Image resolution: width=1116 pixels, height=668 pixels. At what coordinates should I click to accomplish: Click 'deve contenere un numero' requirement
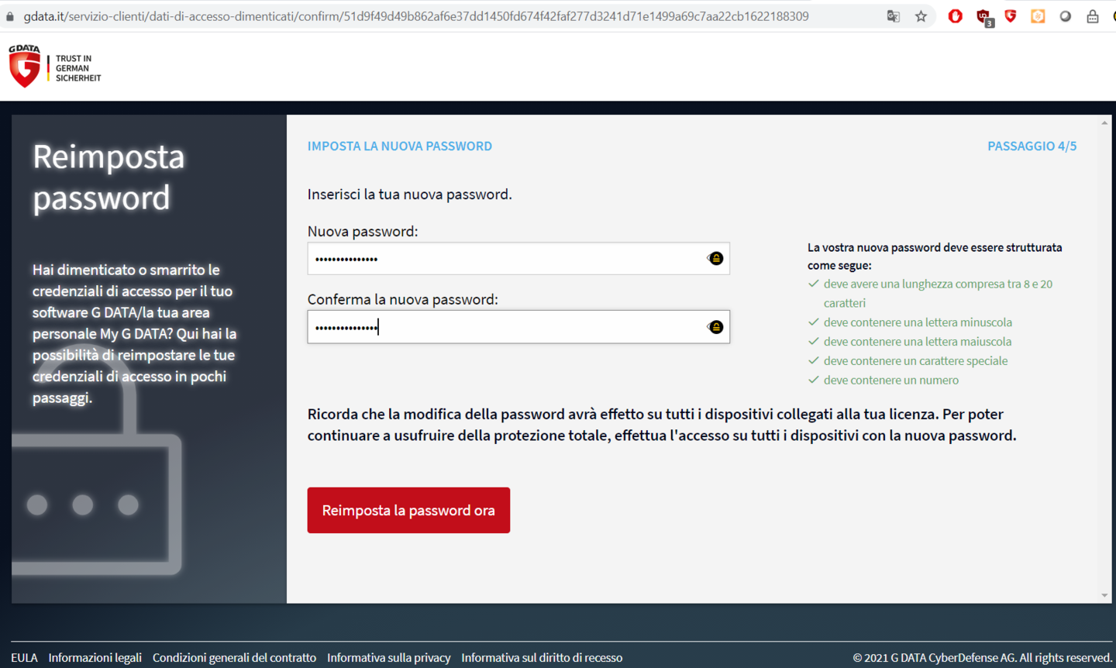(x=891, y=380)
